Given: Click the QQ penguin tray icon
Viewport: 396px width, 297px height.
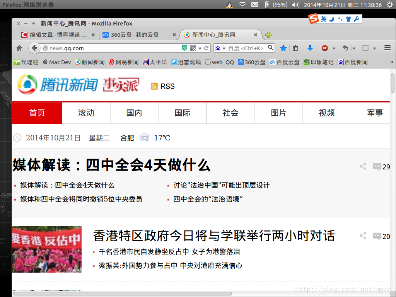Looking at the screenshot, I should tap(230, 5).
